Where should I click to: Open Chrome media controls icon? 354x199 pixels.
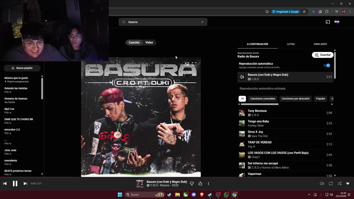[x=337, y=12]
